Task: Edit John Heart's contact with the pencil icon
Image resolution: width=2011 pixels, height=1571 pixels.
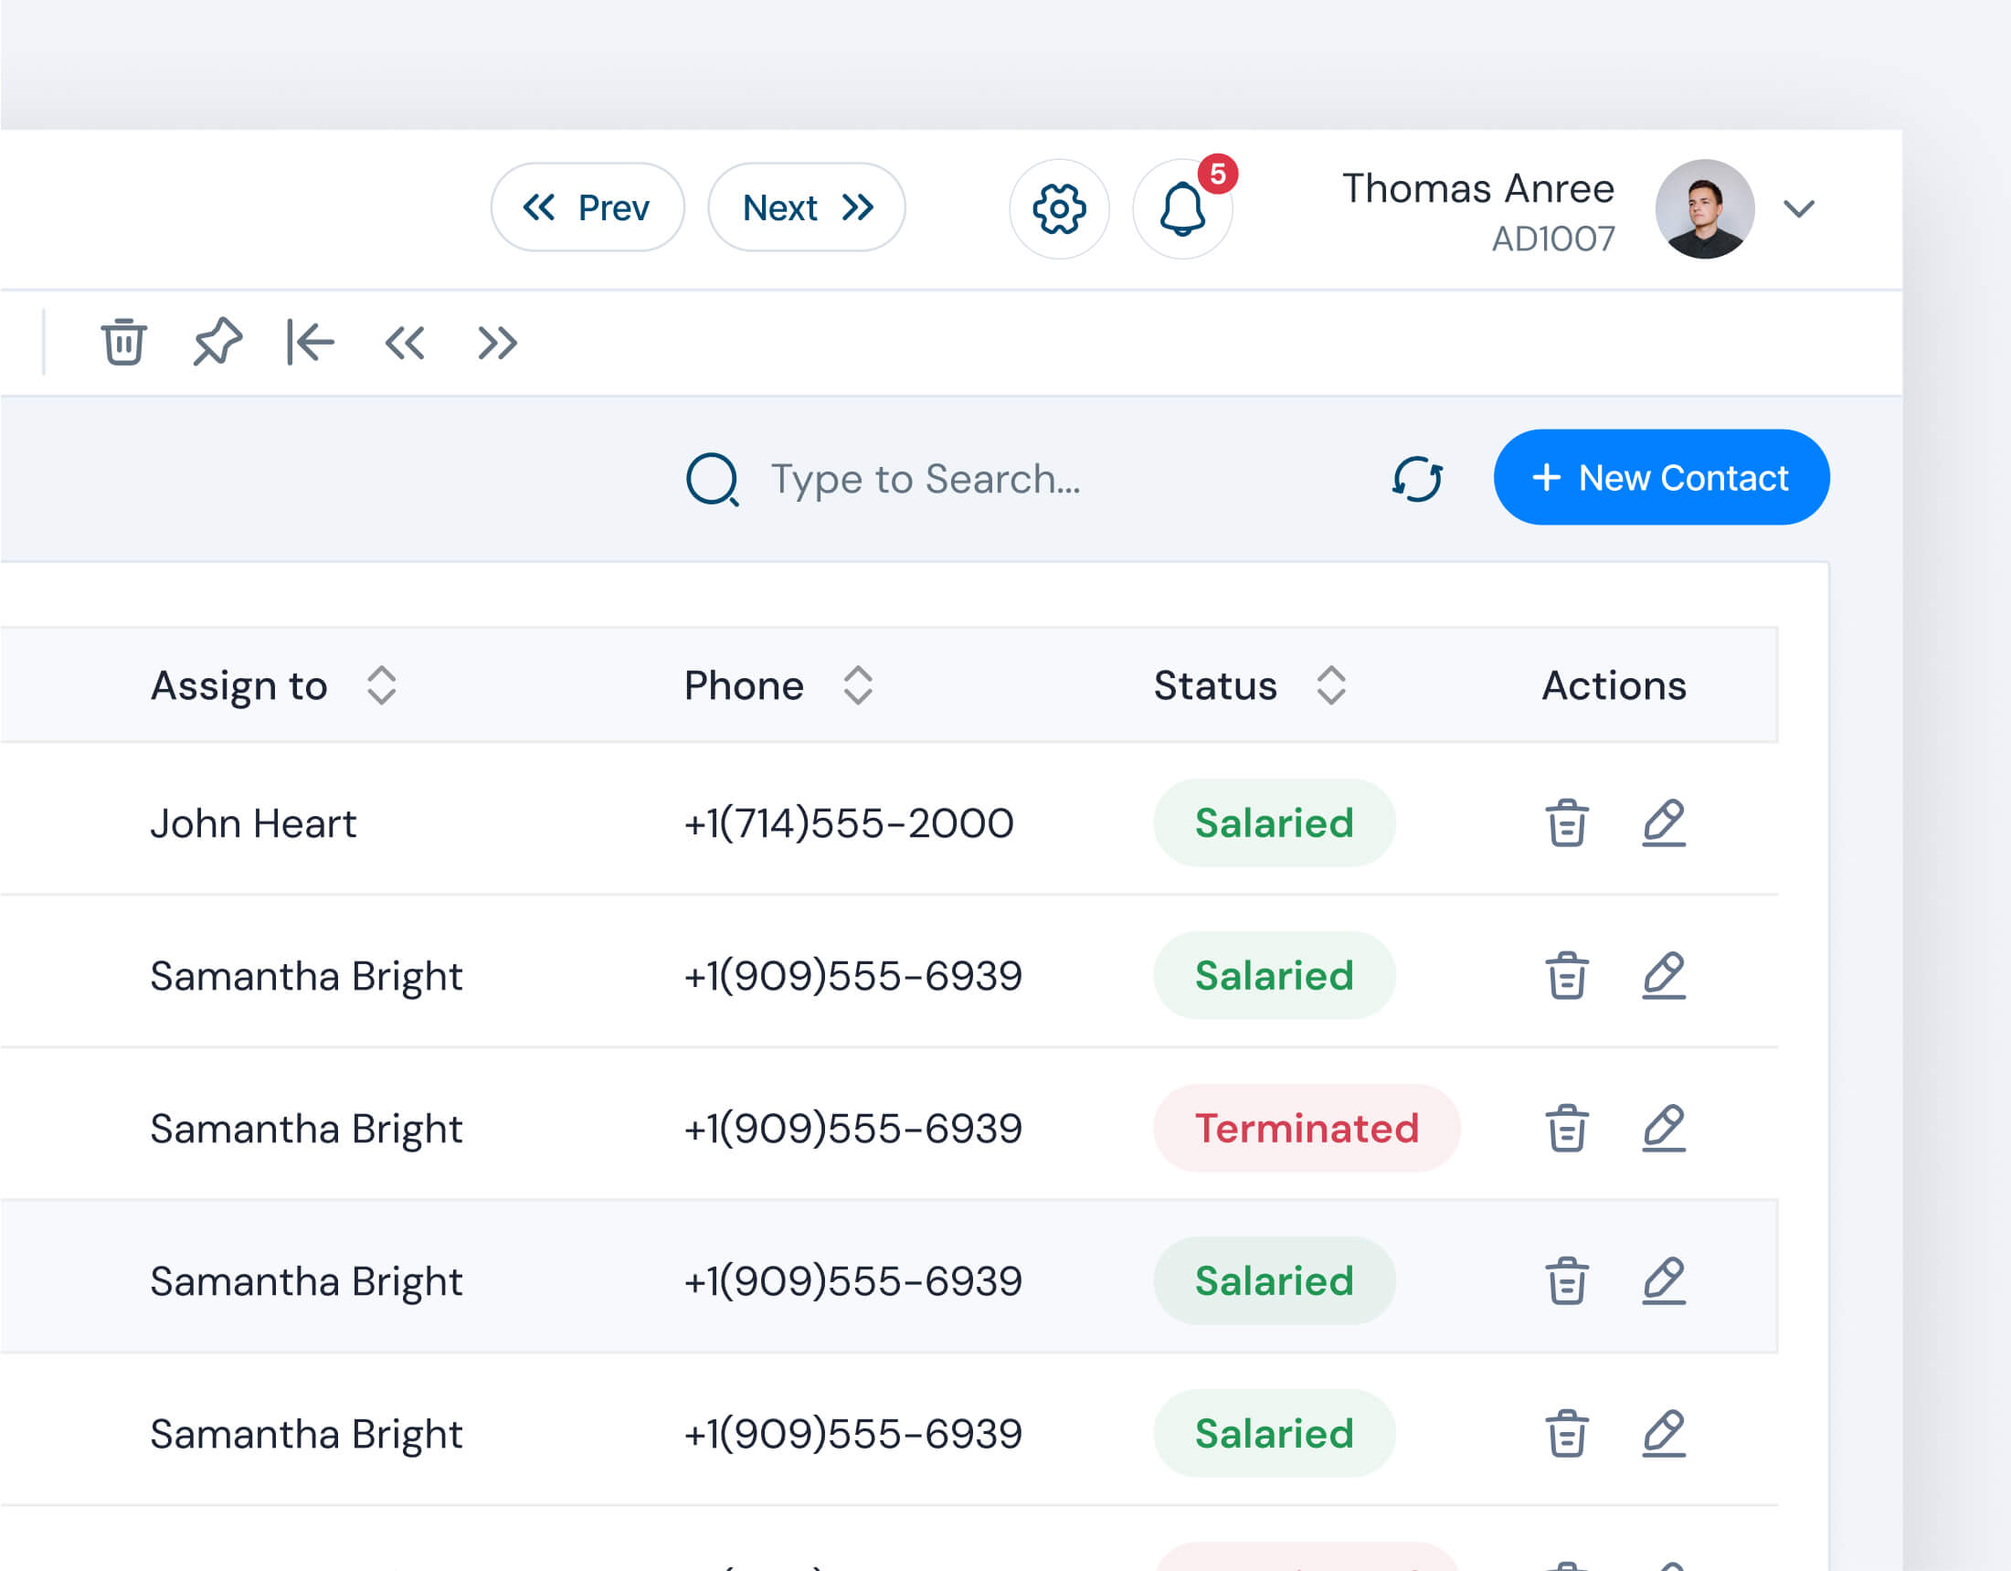Action: [x=1664, y=823]
